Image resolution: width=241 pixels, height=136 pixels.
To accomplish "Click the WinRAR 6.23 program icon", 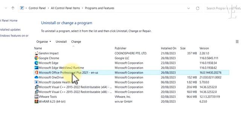I will coord(37,102).
